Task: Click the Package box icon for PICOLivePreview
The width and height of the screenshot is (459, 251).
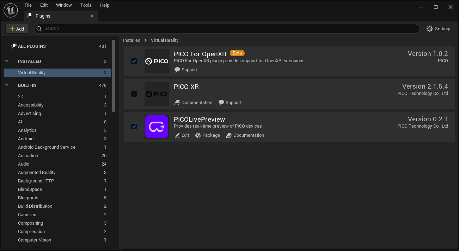Action: tap(198, 135)
